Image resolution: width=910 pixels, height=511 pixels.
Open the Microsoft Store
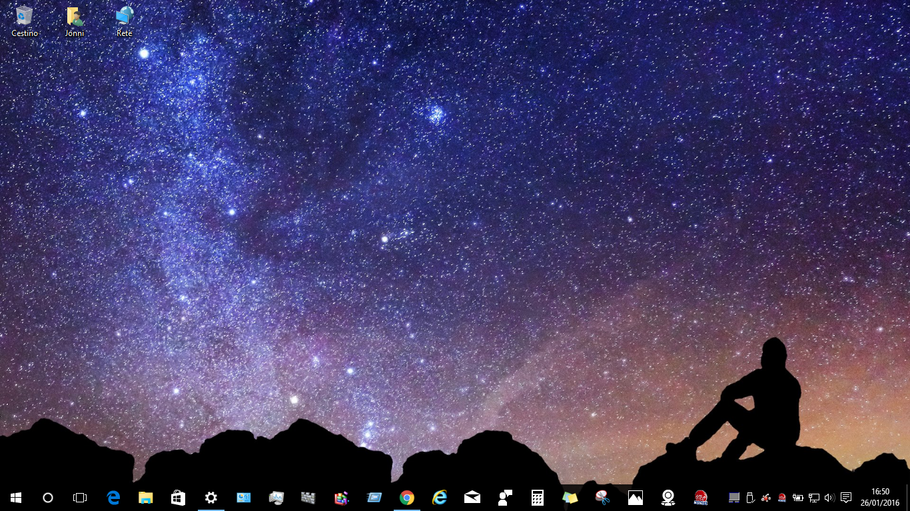177,498
